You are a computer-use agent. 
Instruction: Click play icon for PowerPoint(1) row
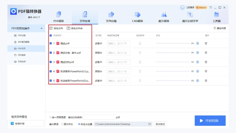(x=198, y=71)
